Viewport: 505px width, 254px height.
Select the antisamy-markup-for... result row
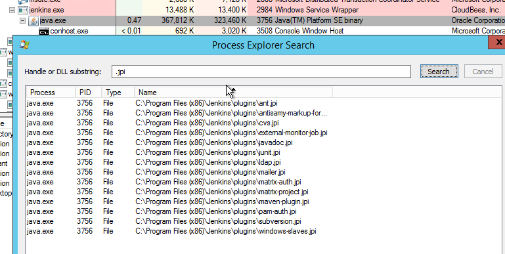click(180, 113)
